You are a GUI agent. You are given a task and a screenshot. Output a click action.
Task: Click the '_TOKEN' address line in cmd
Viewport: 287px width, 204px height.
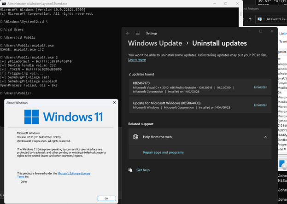(31, 70)
